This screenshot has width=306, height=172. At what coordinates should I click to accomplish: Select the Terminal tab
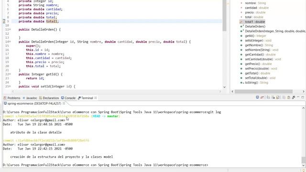point(86,98)
